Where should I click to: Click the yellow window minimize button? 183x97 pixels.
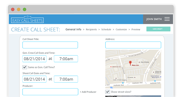click(19, 9)
